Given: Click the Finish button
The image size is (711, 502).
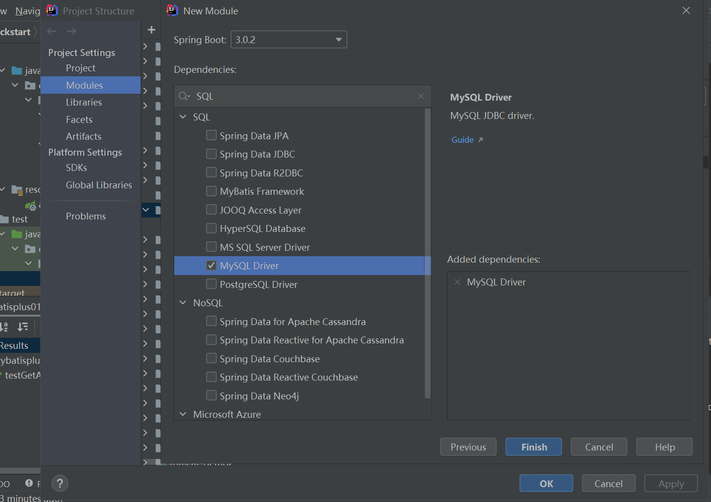Looking at the screenshot, I should 533,447.
